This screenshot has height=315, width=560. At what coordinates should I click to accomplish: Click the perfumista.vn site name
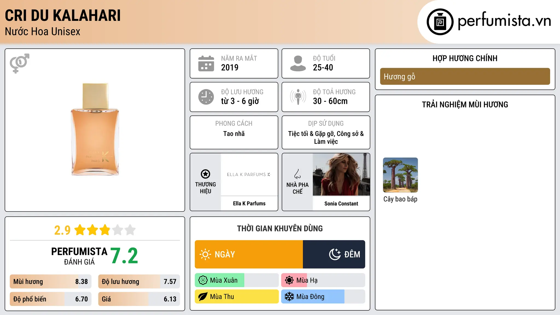504,21
